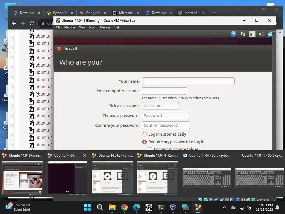Go forward in Chrome browser
The image size is (285, 214).
click(23, 23)
